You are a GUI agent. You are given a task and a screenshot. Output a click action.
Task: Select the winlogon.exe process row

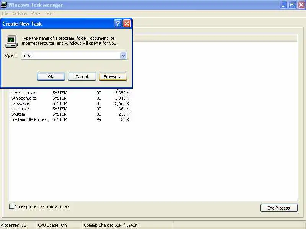pos(70,98)
